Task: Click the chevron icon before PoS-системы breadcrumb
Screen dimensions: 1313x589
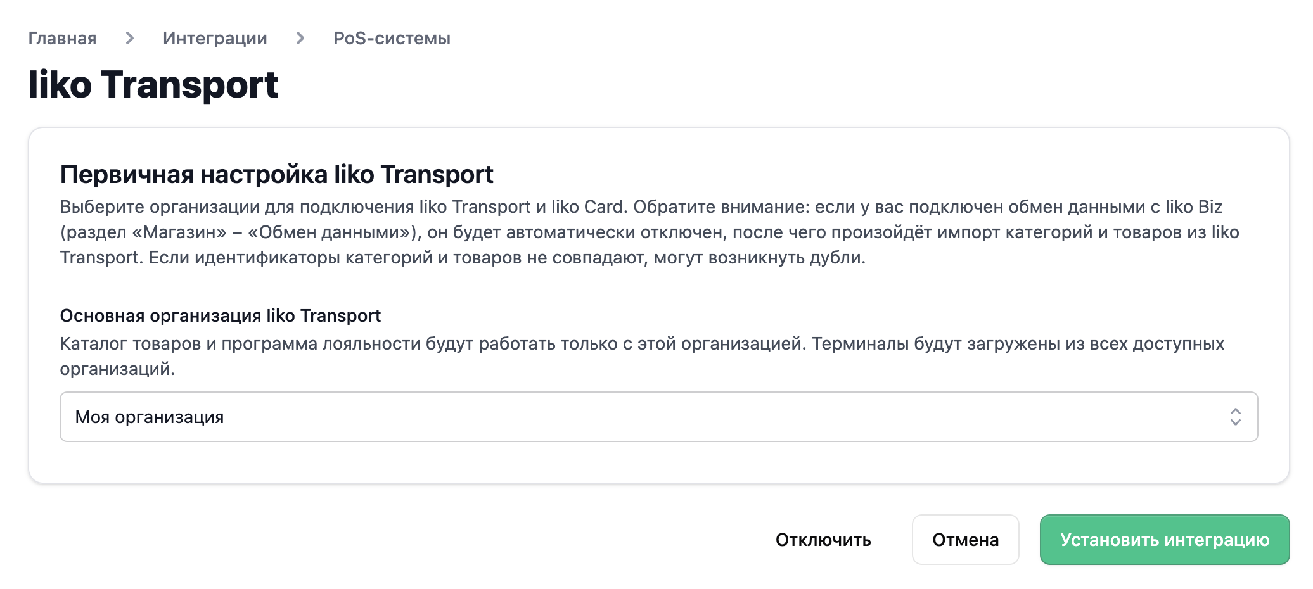Action: tap(300, 38)
